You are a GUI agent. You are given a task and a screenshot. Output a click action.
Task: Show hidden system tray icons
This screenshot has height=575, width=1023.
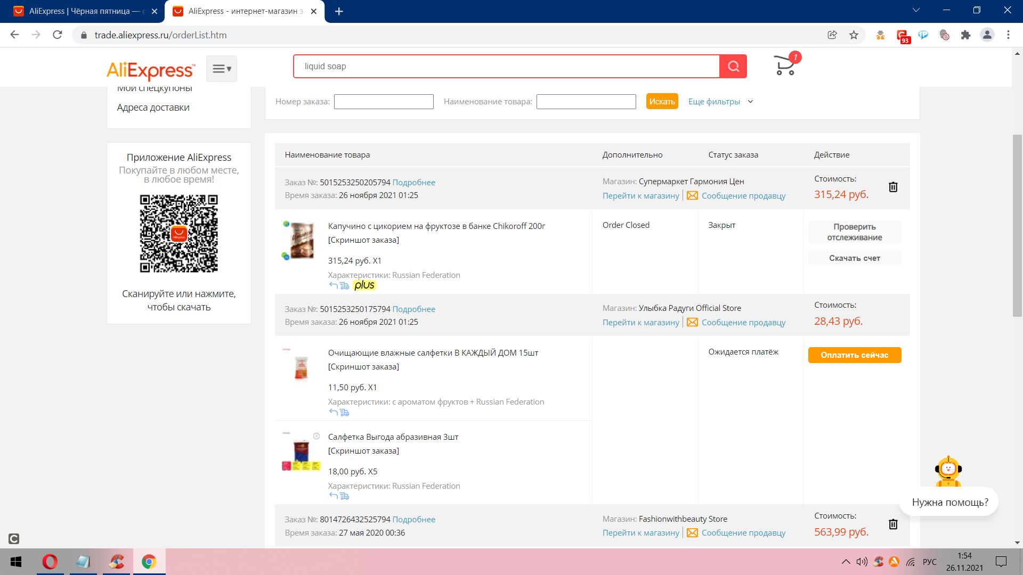pos(846,562)
